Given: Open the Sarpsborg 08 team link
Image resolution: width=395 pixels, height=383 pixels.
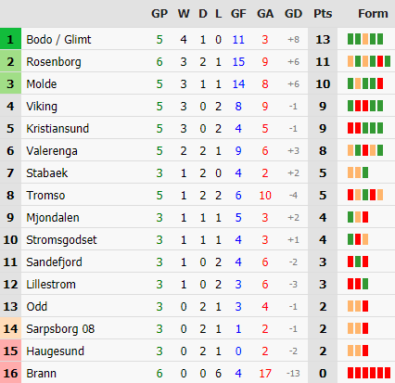Looking at the screenshot, I should tap(60, 329).
